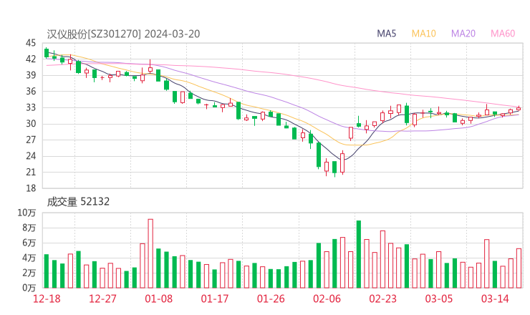The height and width of the screenshot is (315, 530).
Task: Click the MA60 legend label
Action: 503,34
